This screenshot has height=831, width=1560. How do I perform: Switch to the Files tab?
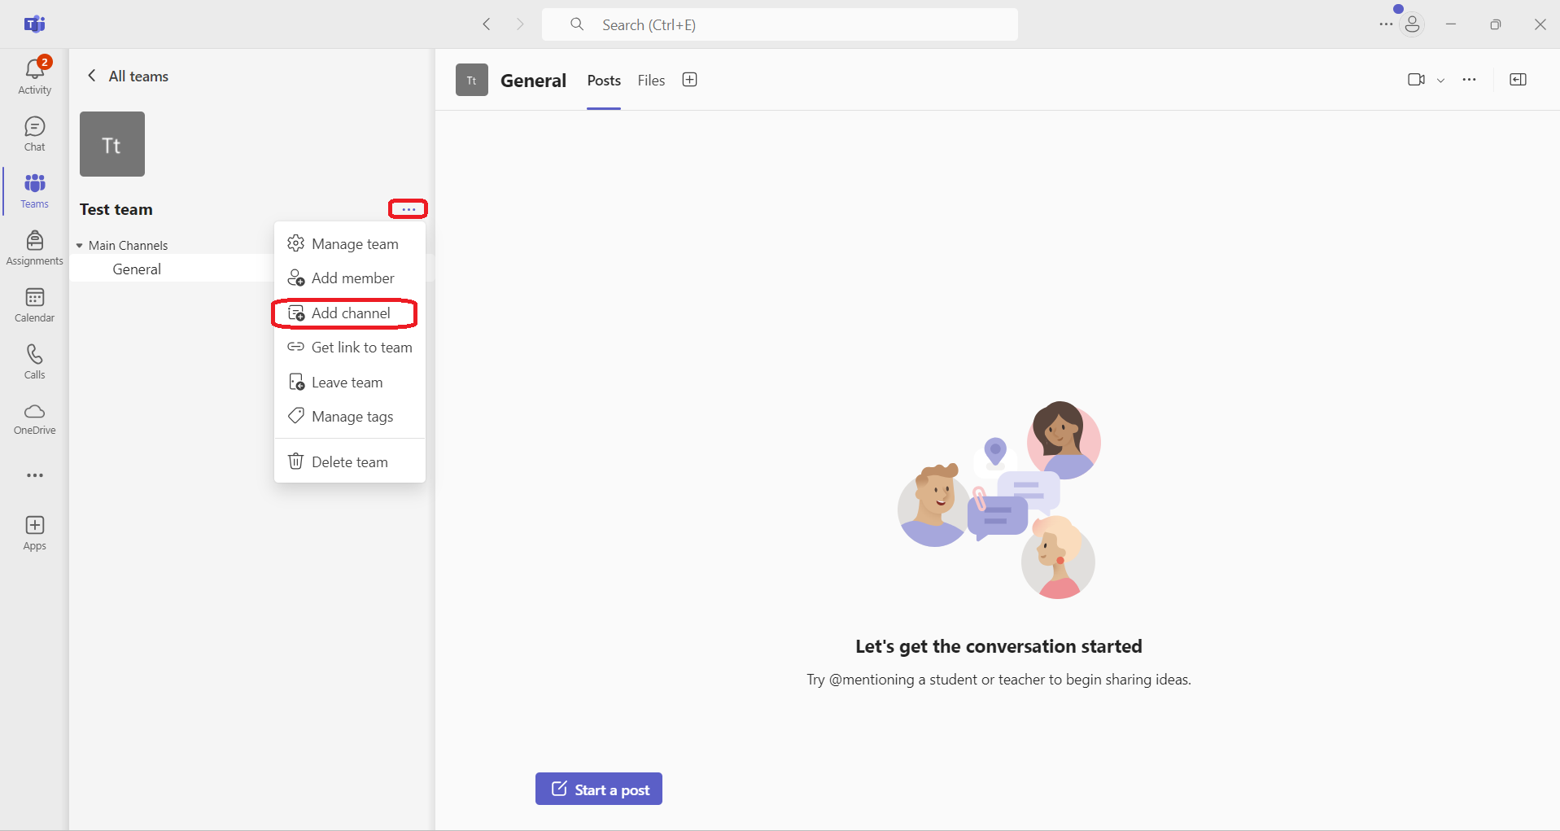pyautogui.click(x=651, y=81)
